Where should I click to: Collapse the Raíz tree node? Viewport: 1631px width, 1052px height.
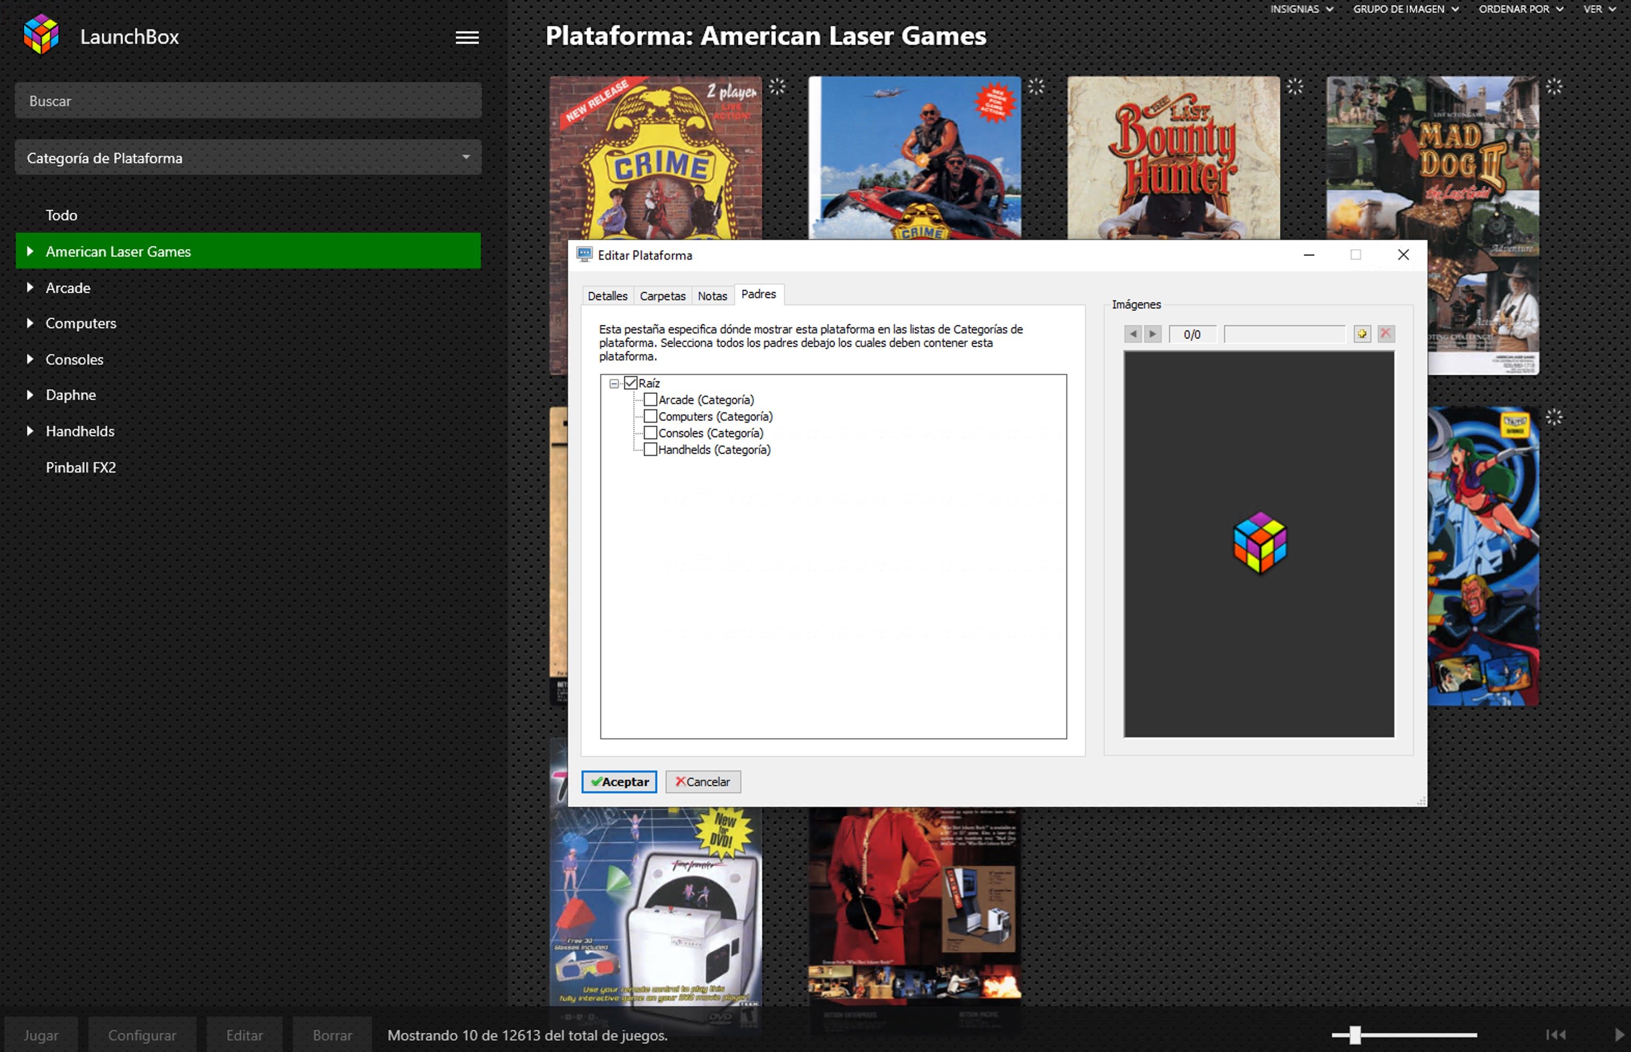coord(614,384)
